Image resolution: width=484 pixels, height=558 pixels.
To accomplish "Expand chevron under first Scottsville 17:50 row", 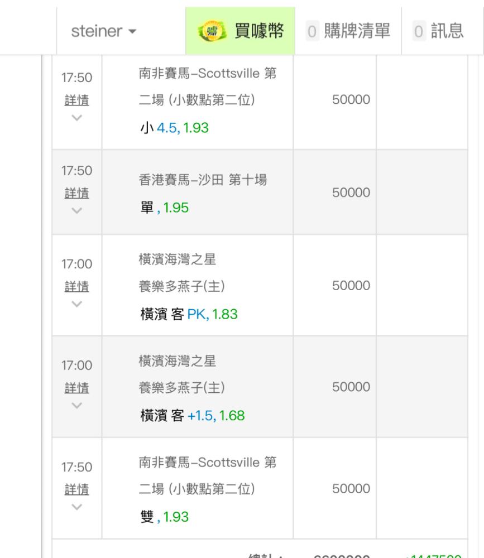I will point(77,118).
